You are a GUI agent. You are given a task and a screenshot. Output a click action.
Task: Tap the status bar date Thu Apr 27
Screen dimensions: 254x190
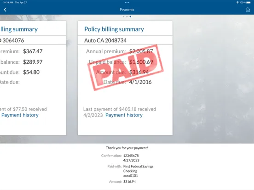[21, 2]
